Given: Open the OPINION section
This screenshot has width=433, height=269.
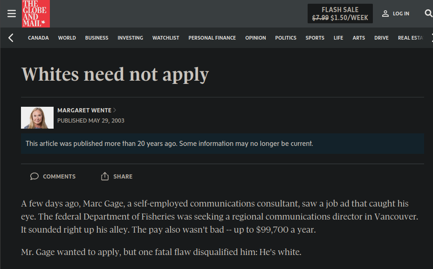Looking at the screenshot, I should point(255,38).
